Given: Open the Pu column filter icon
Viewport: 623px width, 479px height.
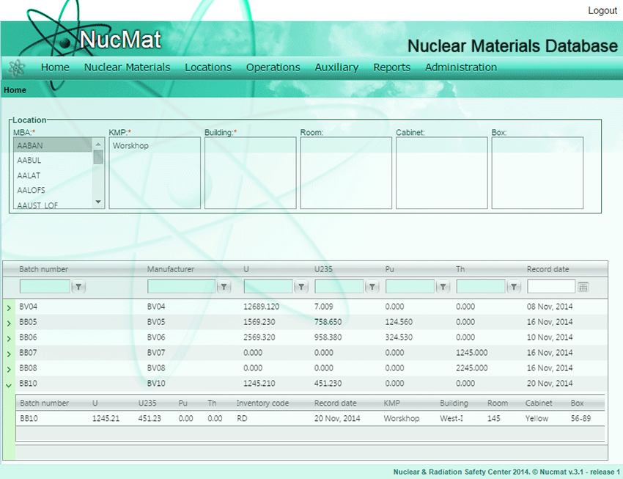Looking at the screenshot, I should [443, 287].
